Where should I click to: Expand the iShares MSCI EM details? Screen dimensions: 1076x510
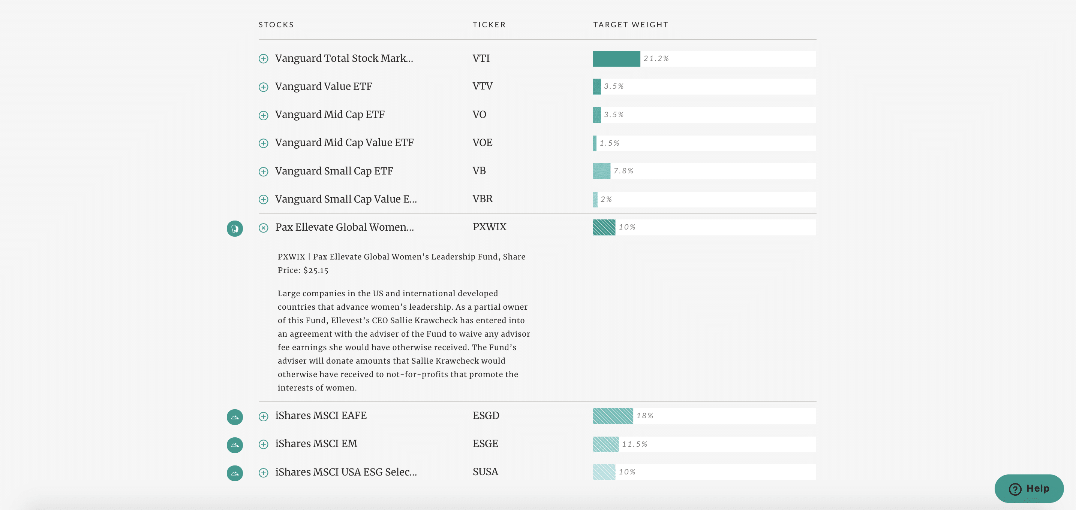click(x=263, y=444)
